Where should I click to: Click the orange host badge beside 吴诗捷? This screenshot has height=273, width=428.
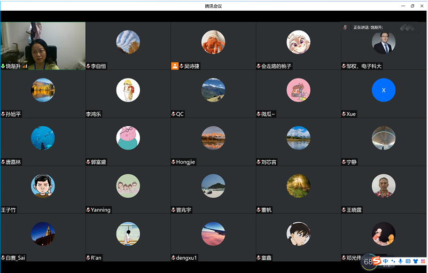pos(175,66)
